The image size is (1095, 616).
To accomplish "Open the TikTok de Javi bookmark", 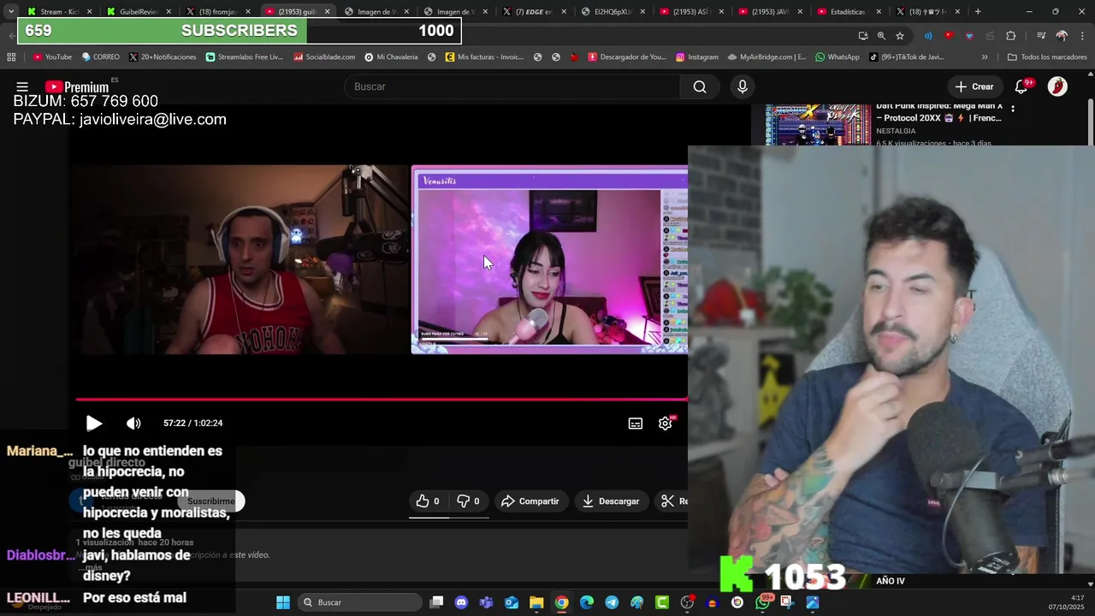I will (x=907, y=57).
